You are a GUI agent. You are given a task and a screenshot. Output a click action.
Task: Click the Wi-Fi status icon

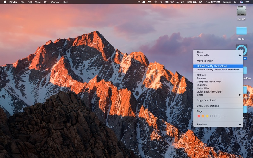[x=172, y=2]
